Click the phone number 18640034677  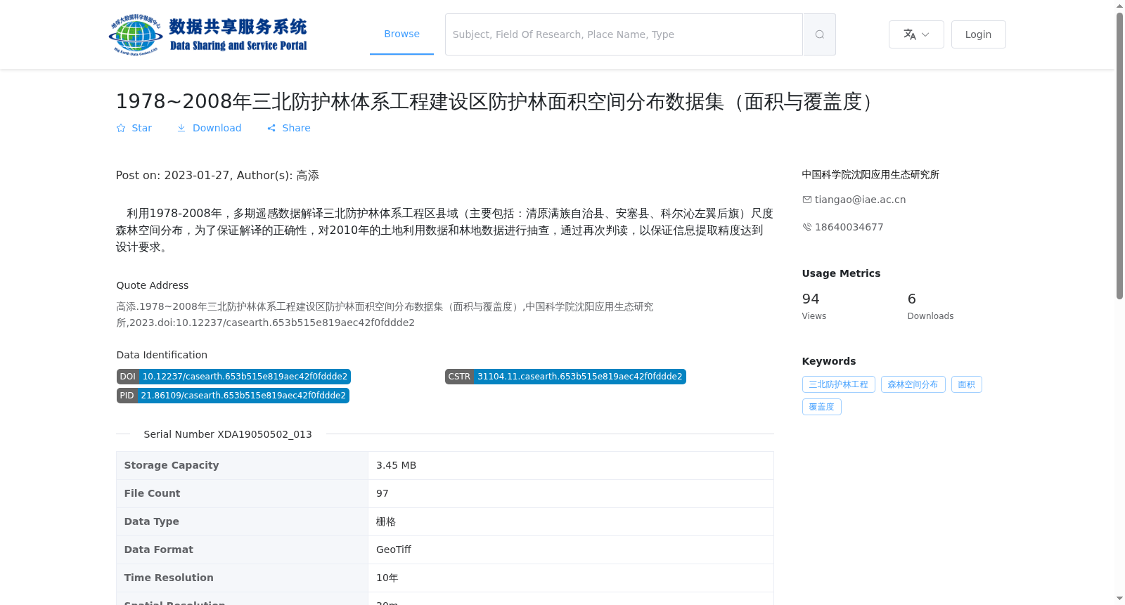(x=849, y=227)
